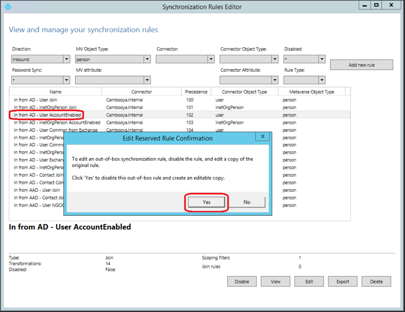
Task: Select In from AD - InetOrgPerson Join row
Action: tap(45, 108)
